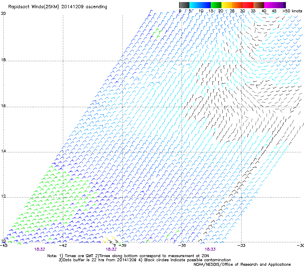Click the longitude axis label '-45'

[x=3, y=246]
